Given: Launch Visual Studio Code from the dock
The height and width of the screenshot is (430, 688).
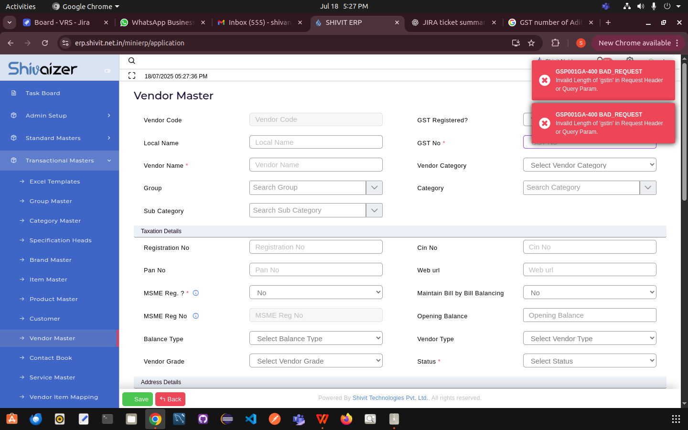Looking at the screenshot, I should coord(251,419).
